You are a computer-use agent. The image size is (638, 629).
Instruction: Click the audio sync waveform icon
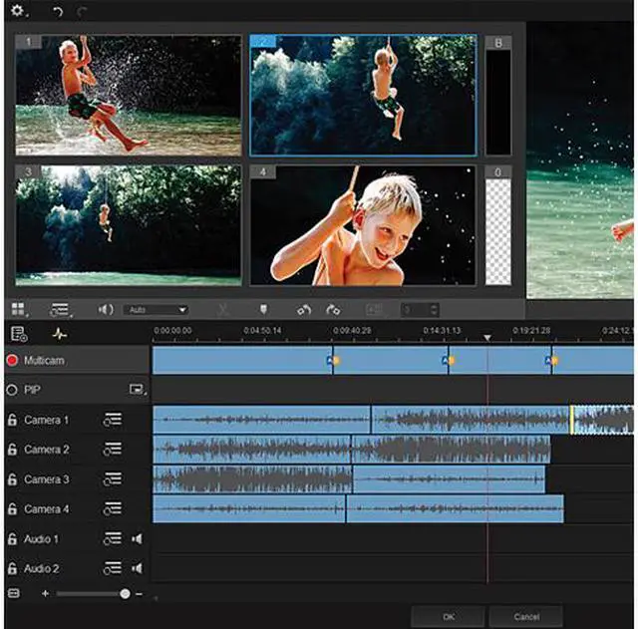tap(60, 334)
